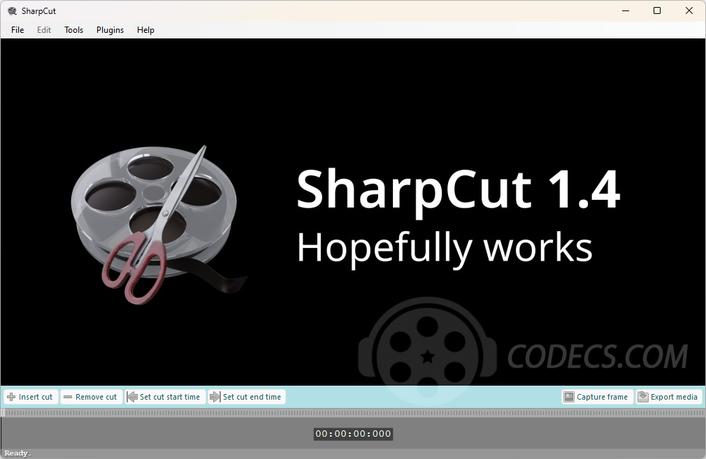The width and height of the screenshot is (706, 459).
Task: Click Set cut end time
Action: (246, 397)
